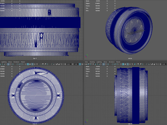The image size is (167, 125).
Task: Click Bookmarks icon in side panel toolbar
Action: tap(93, 64)
